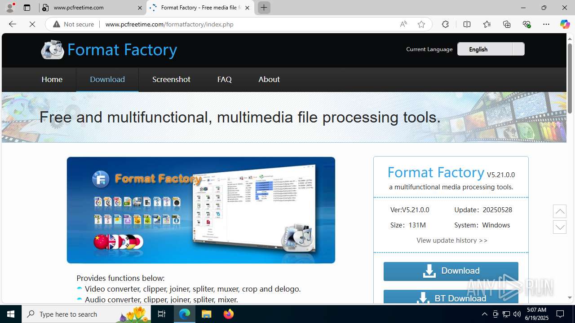Click the 'Update: 20250528' text
Screen dimensions: 575x323
483,210
